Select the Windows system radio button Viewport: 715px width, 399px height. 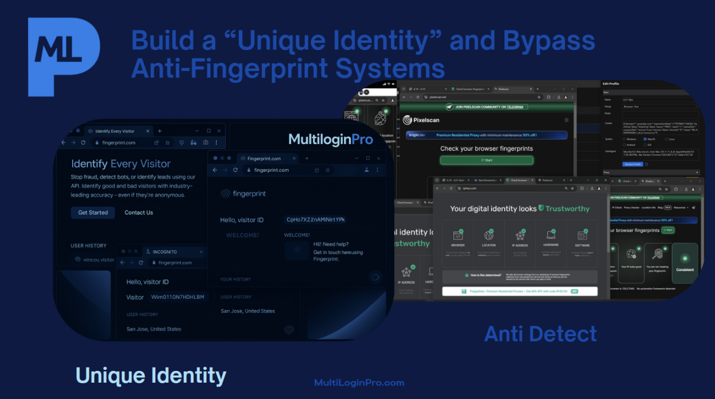tap(624, 139)
